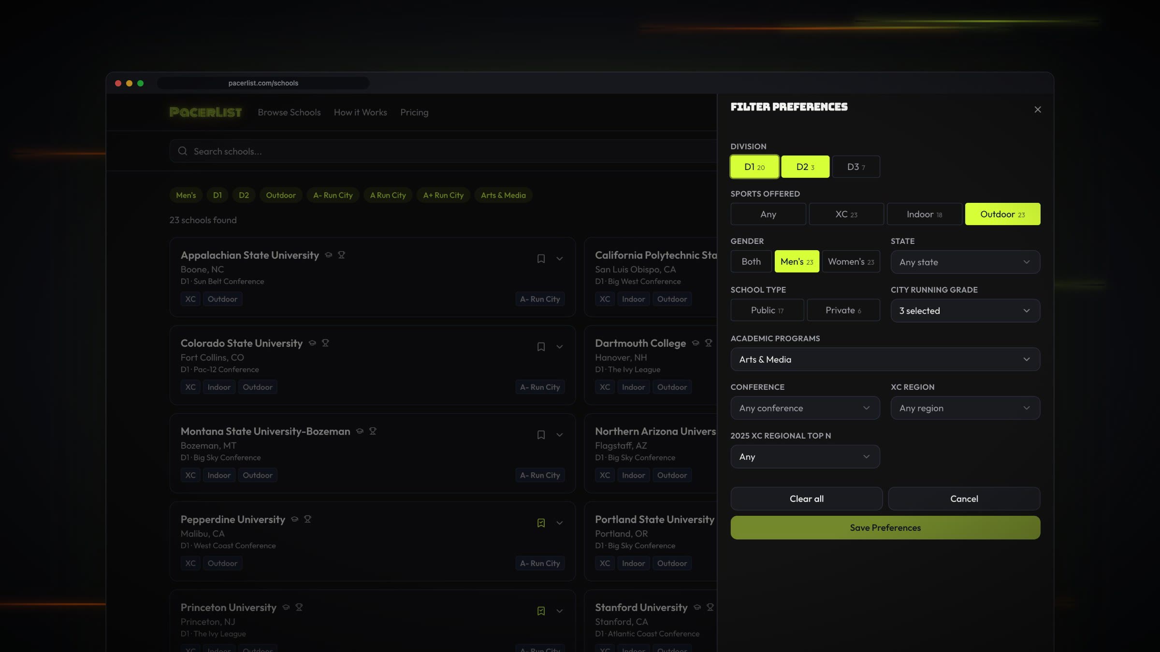The image size is (1160, 652).
Task: Close the Filter Preferences panel
Action: [1037, 110]
